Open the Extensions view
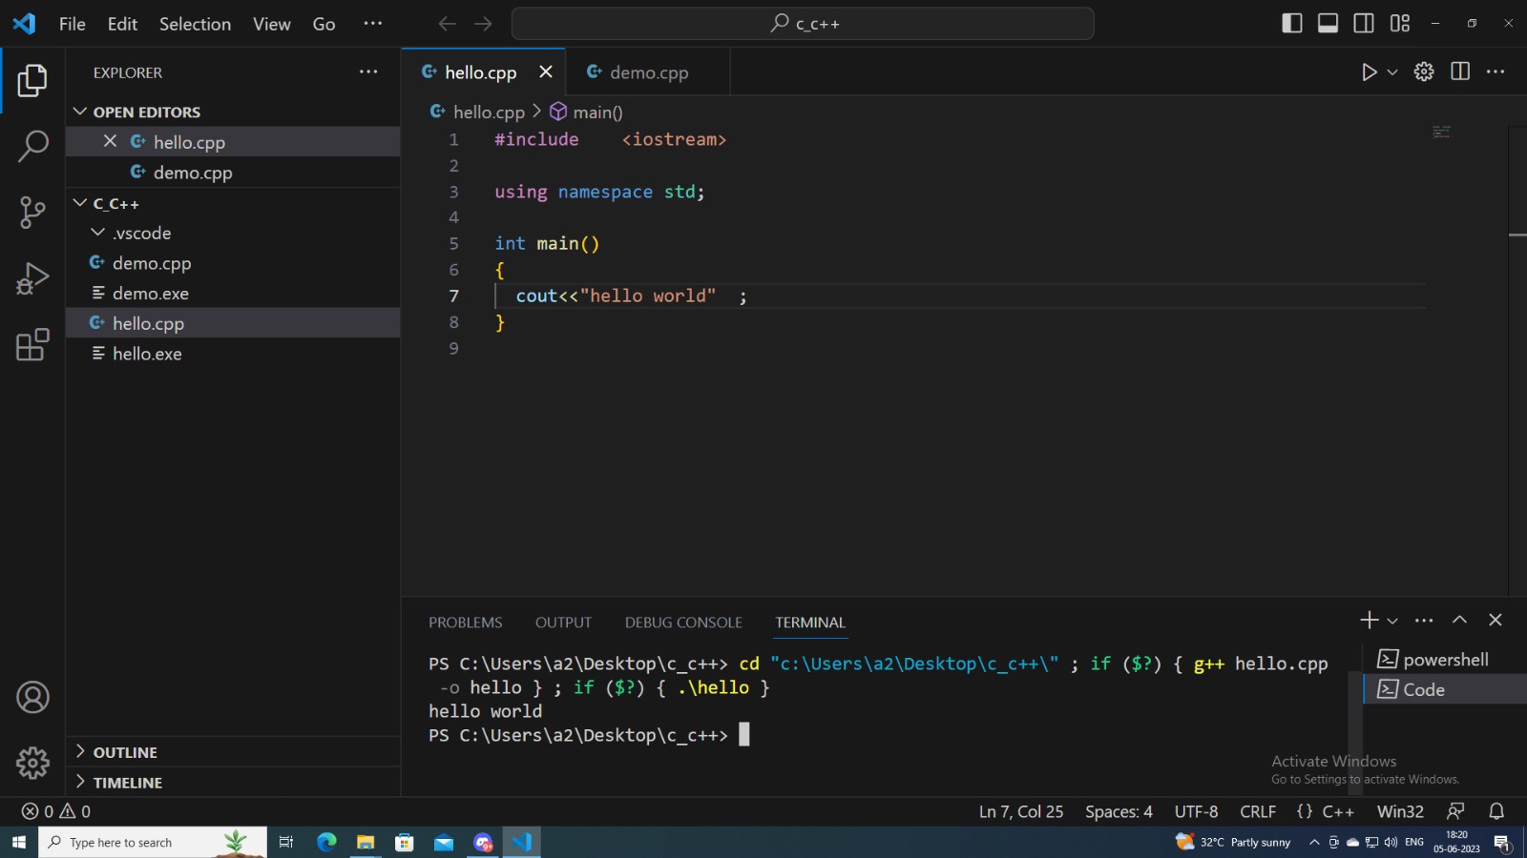This screenshot has height=858, width=1527. coord(32,344)
